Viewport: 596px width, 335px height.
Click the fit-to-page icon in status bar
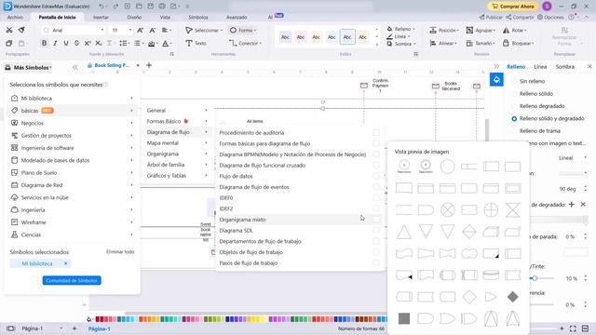coord(573,328)
